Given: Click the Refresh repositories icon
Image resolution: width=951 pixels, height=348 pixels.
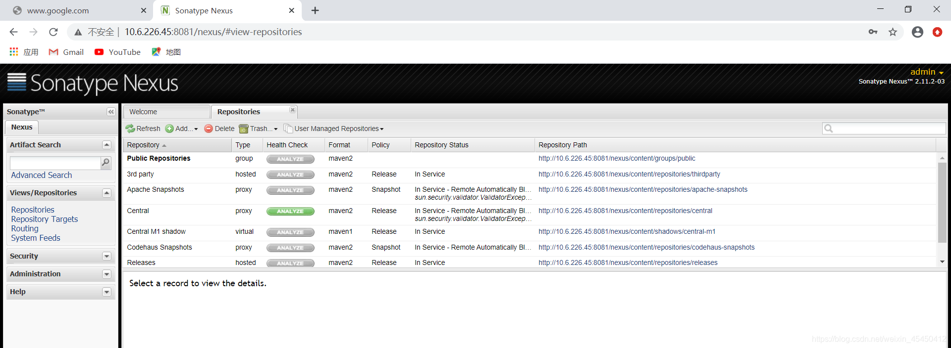Looking at the screenshot, I should click(130, 129).
